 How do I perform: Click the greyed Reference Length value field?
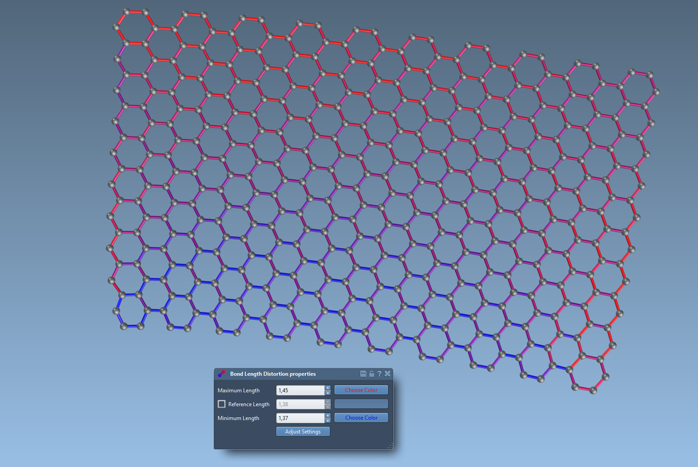click(300, 404)
